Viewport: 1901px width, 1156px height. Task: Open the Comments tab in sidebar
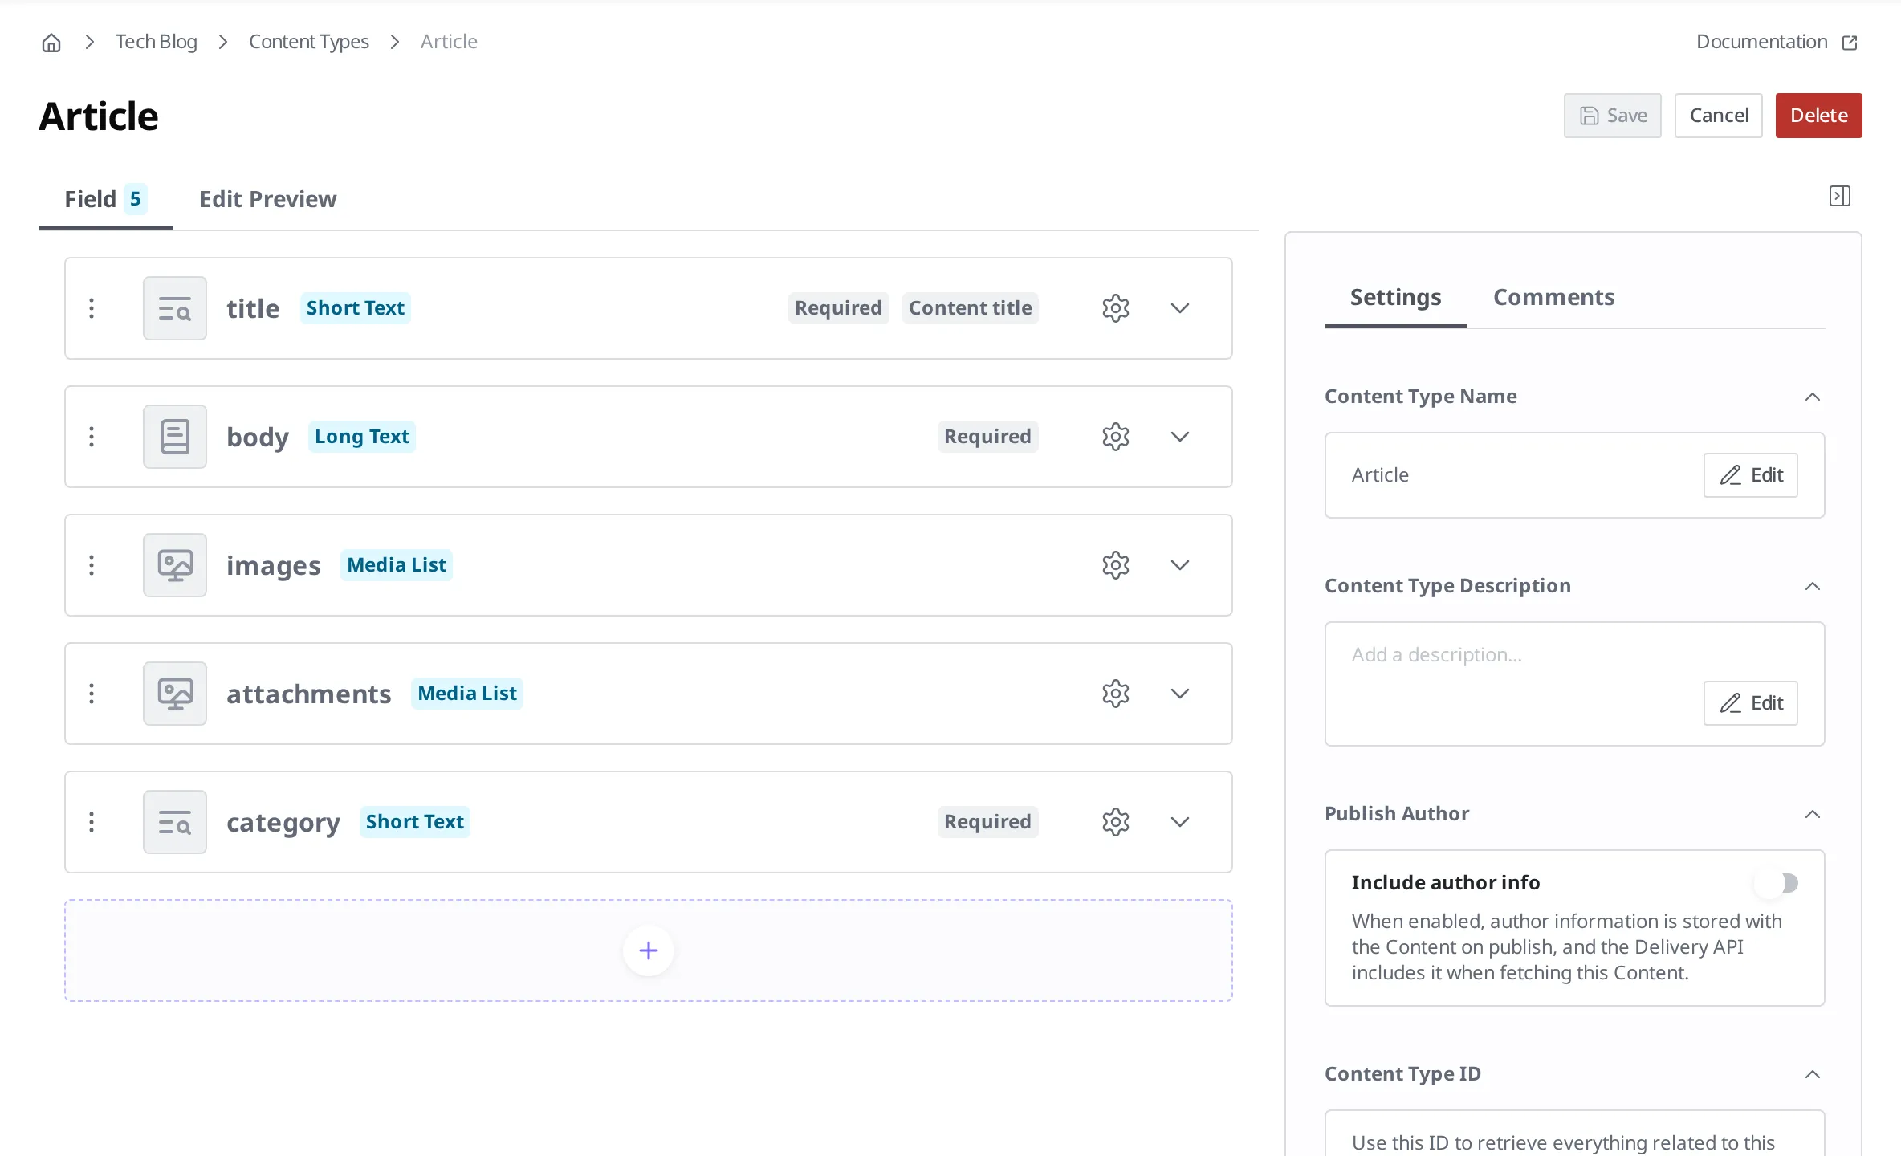tap(1553, 297)
